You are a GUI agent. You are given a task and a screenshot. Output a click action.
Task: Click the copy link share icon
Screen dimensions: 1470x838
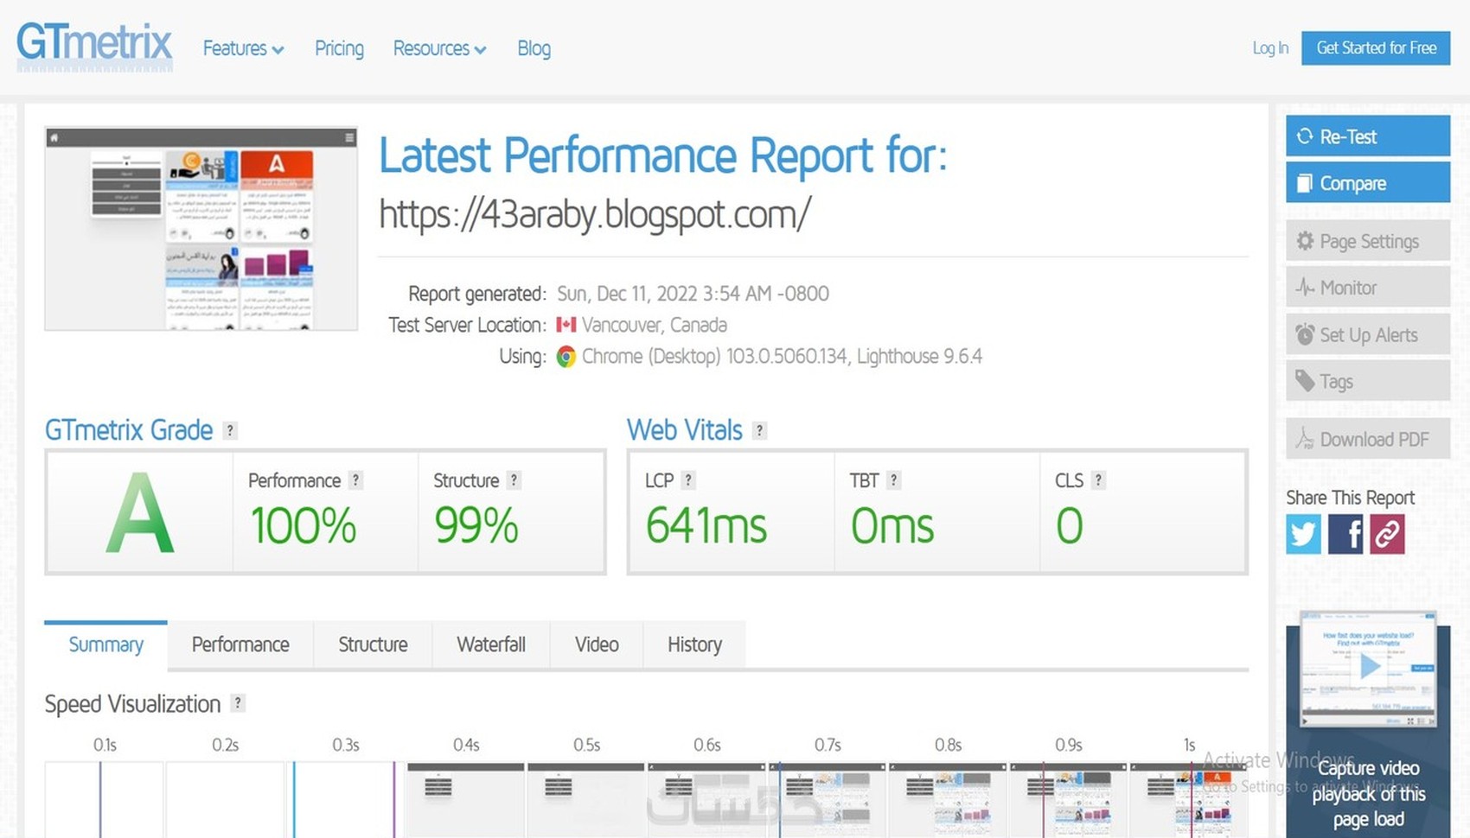[1387, 534]
